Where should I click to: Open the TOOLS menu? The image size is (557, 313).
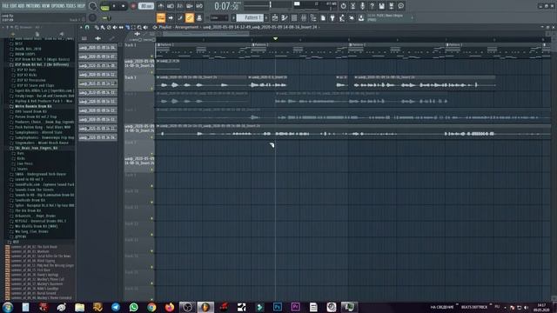point(71,6)
